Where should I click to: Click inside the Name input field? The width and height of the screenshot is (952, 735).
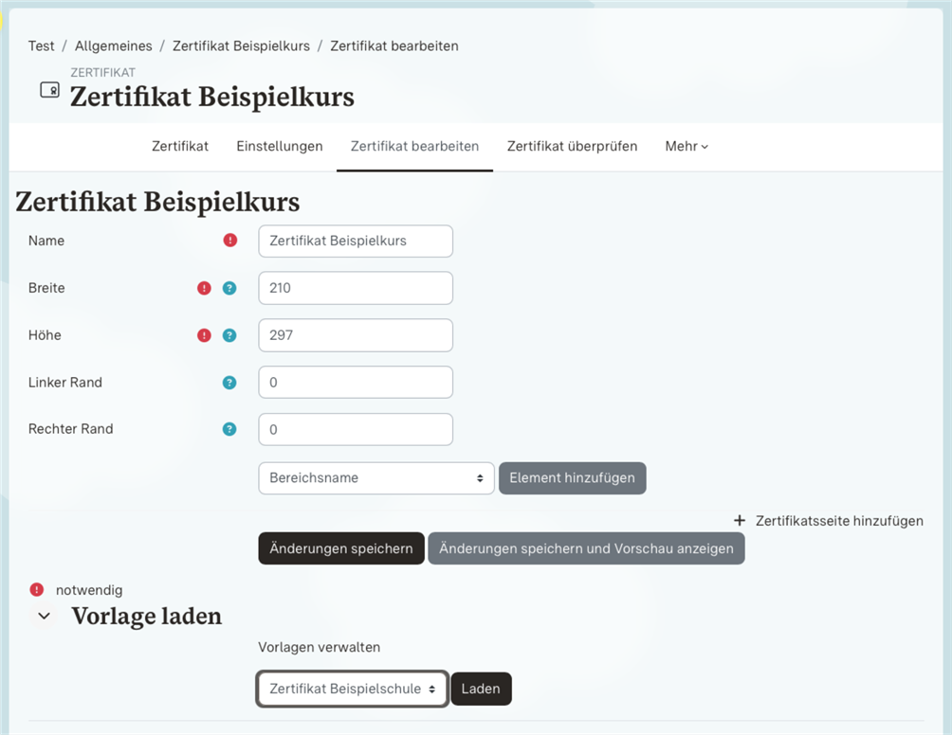pyautogui.click(x=355, y=241)
